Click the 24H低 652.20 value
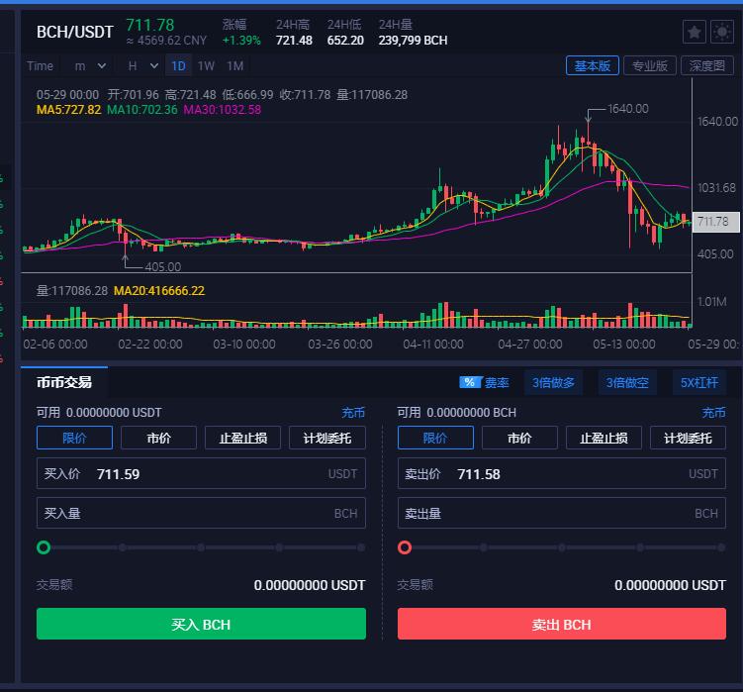 click(x=345, y=41)
